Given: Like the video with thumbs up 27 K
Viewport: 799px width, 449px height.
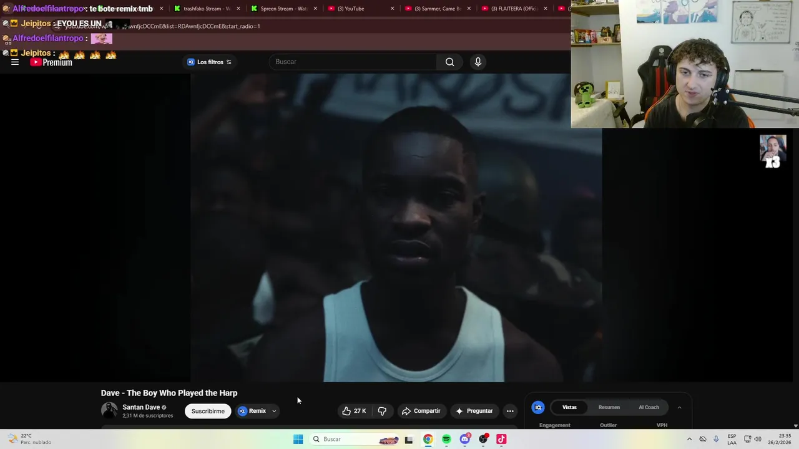Looking at the screenshot, I should (354, 411).
